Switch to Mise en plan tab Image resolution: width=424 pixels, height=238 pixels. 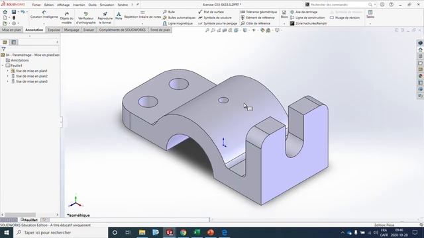tap(11, 30)
